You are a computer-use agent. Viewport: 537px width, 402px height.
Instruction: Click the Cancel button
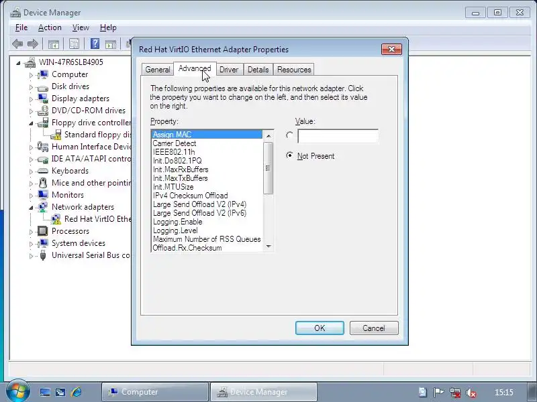pyautogui.click(x=374, y=328)
